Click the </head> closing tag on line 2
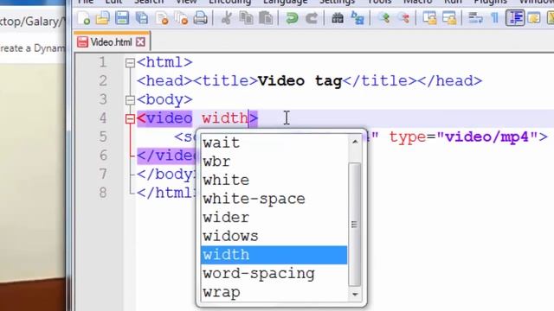 pos(449,81)
